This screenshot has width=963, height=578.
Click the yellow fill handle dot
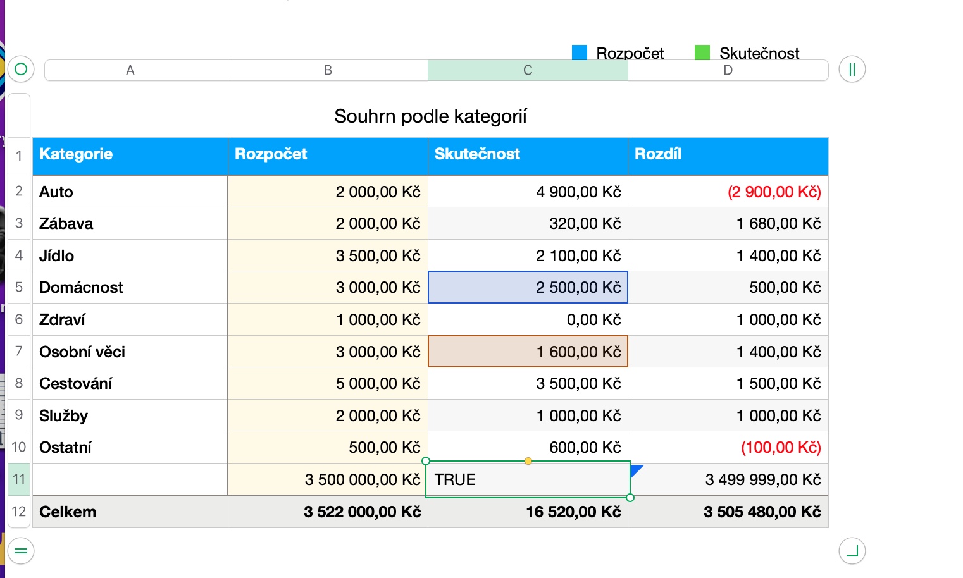(528, 461)
